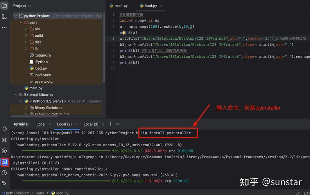Click the intention lightbulb on line 4
The image size is (310, 195).
coord(124,33)
